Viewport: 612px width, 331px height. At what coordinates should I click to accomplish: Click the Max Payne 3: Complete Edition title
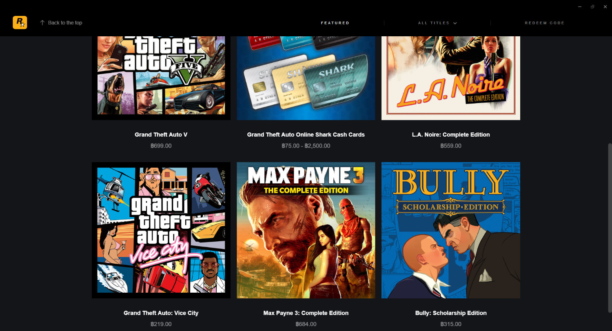(306, 313)
